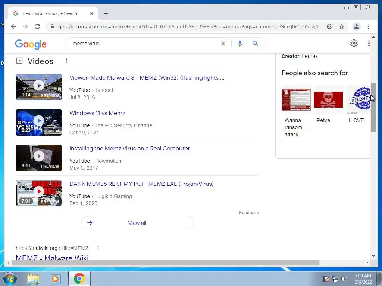Screen dimensions: 382x286
Task: Share this page via address bar icon
Action: coord(330,26)
